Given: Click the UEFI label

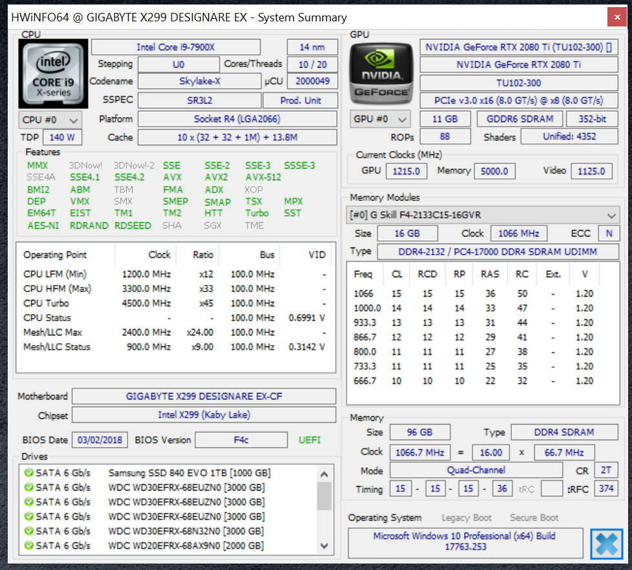Looking at the screenshot, I should coord(310,440).
